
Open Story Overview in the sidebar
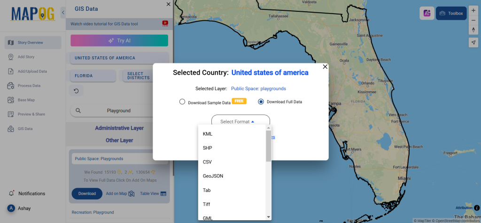tap(33, 43)
